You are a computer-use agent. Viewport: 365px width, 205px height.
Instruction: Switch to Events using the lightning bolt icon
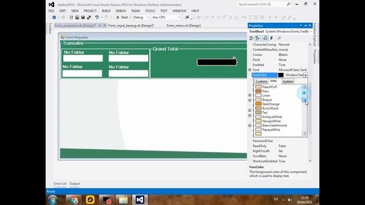(271, 38)
